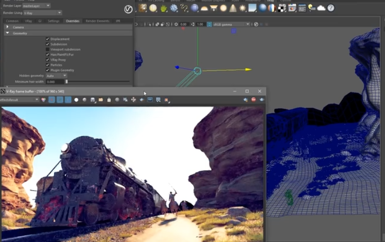Click the Minimum hair width slider
The width and height of the screenshot is (385, 242).
click(x=97, y=82)
